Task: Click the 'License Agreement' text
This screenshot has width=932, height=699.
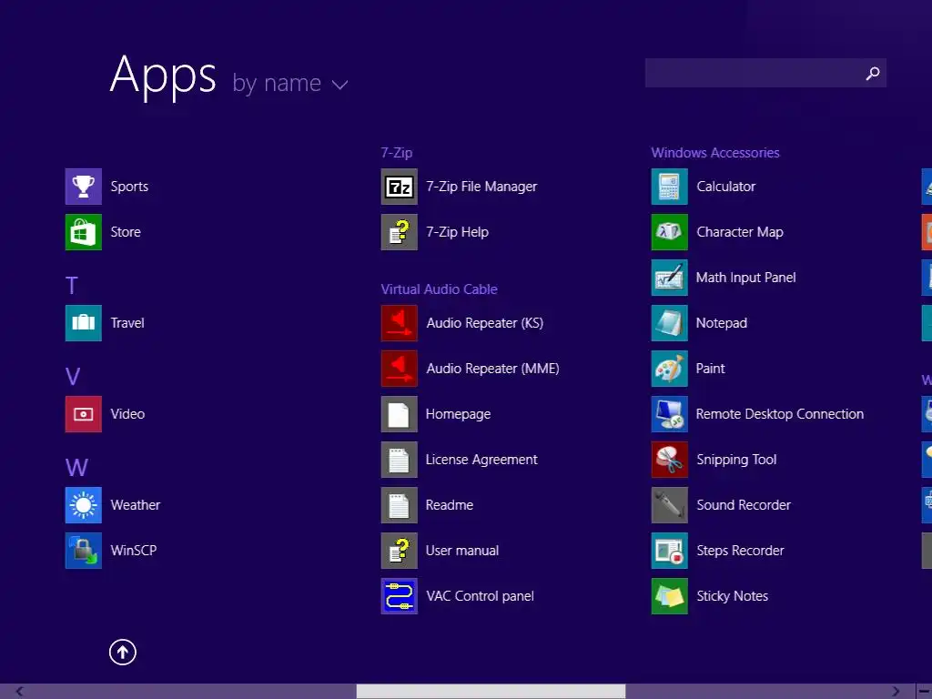Action: coord(481,460)
